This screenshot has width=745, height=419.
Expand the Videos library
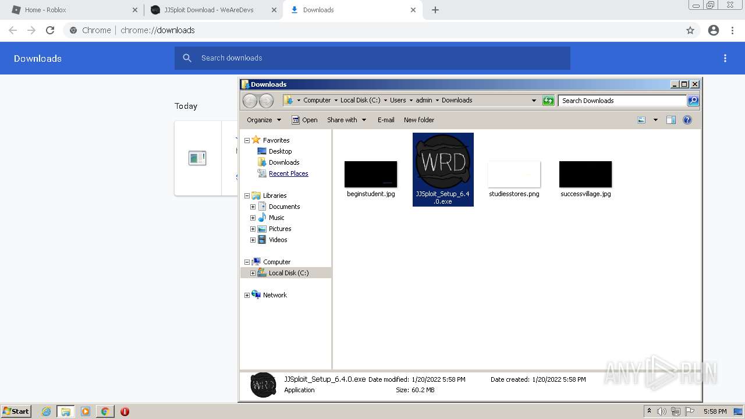(253, 240)
